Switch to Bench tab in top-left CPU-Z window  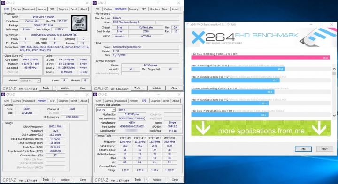coord(74,9)
